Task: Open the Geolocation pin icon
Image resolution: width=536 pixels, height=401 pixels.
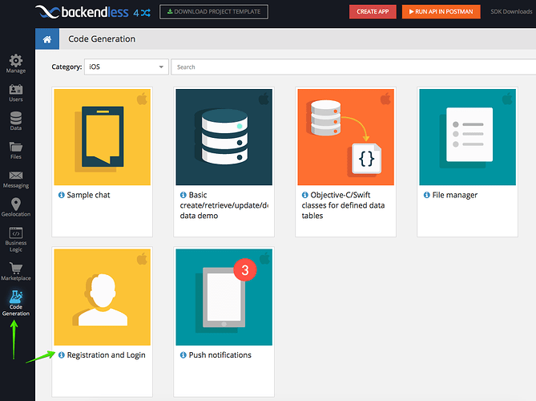Action: 16,204
